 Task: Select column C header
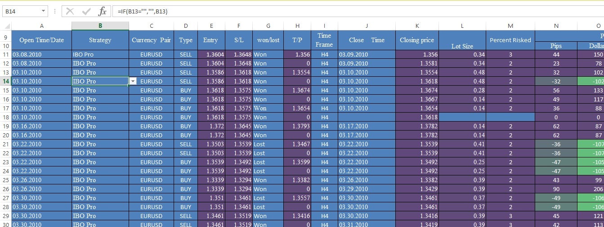click(152, 26)
